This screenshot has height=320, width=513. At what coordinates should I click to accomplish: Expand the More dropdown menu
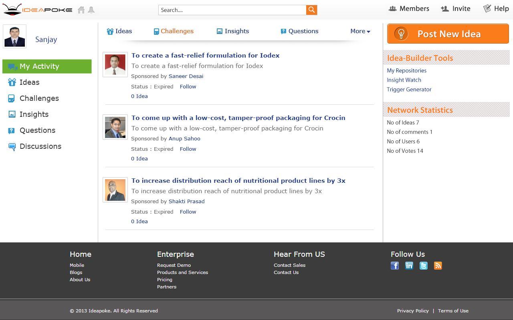point(360,31)
